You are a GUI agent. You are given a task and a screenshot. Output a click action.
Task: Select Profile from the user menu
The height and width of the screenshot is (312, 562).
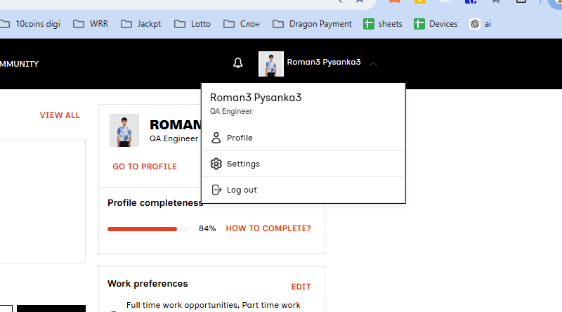(x=303, y=138)
